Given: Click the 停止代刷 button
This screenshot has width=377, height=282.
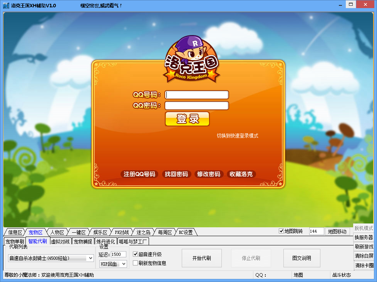Looking at the screenshot, I should (x=251, y=258).
